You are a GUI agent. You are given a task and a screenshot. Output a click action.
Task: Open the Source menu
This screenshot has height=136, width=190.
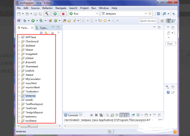35,8
